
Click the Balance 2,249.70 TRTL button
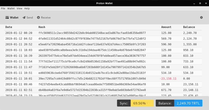coord(188,103)
